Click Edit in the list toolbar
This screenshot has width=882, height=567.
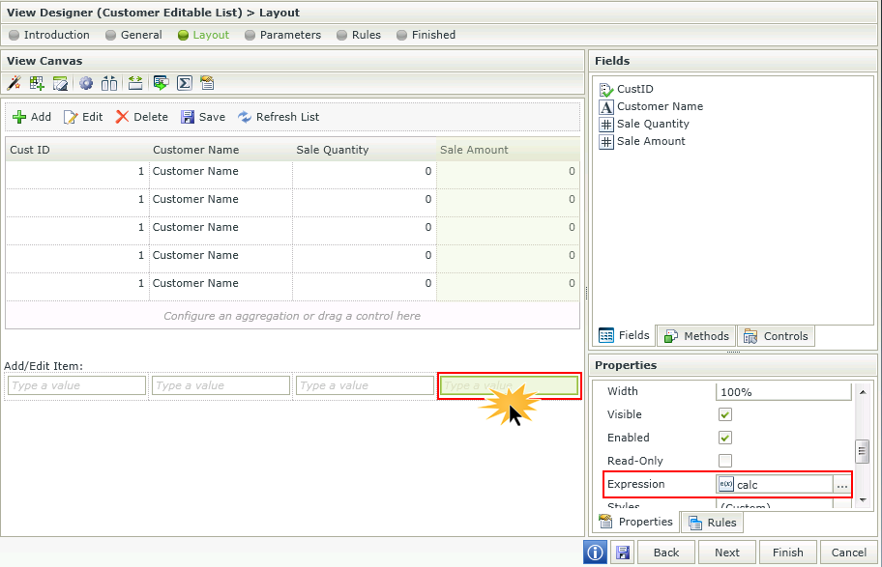(83, 117)
